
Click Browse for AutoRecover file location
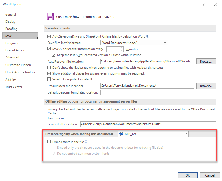pos(206,61)
